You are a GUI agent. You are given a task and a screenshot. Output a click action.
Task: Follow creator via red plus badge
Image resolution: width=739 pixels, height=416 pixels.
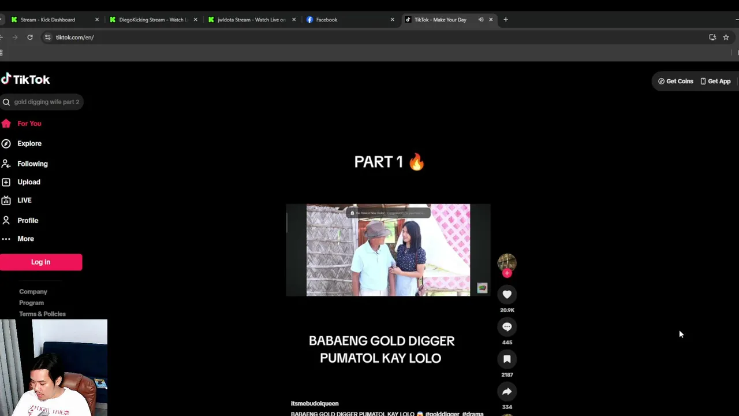[507, 273]
